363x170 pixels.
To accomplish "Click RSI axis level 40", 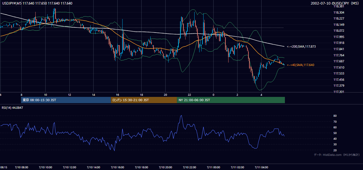I will point(335,139).
